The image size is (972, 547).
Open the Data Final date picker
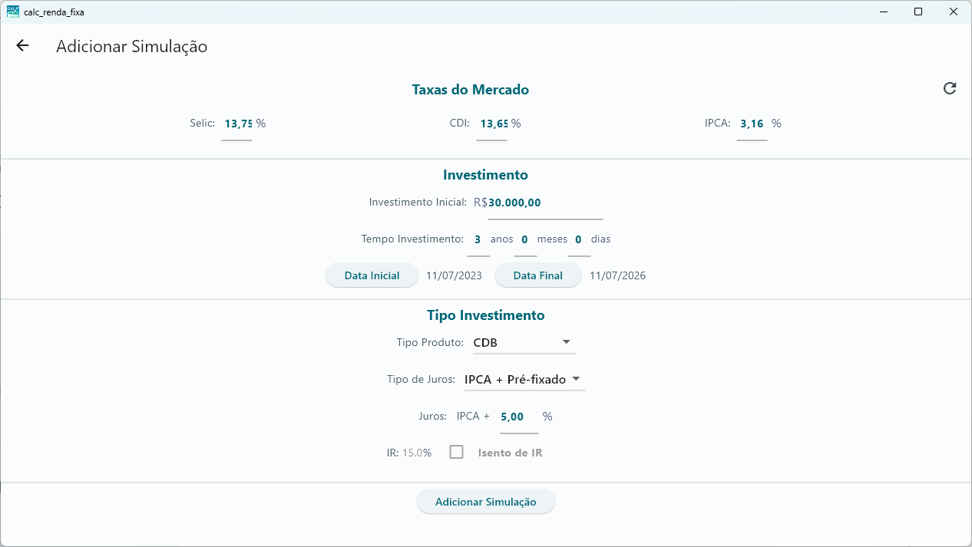coord(538,275)
